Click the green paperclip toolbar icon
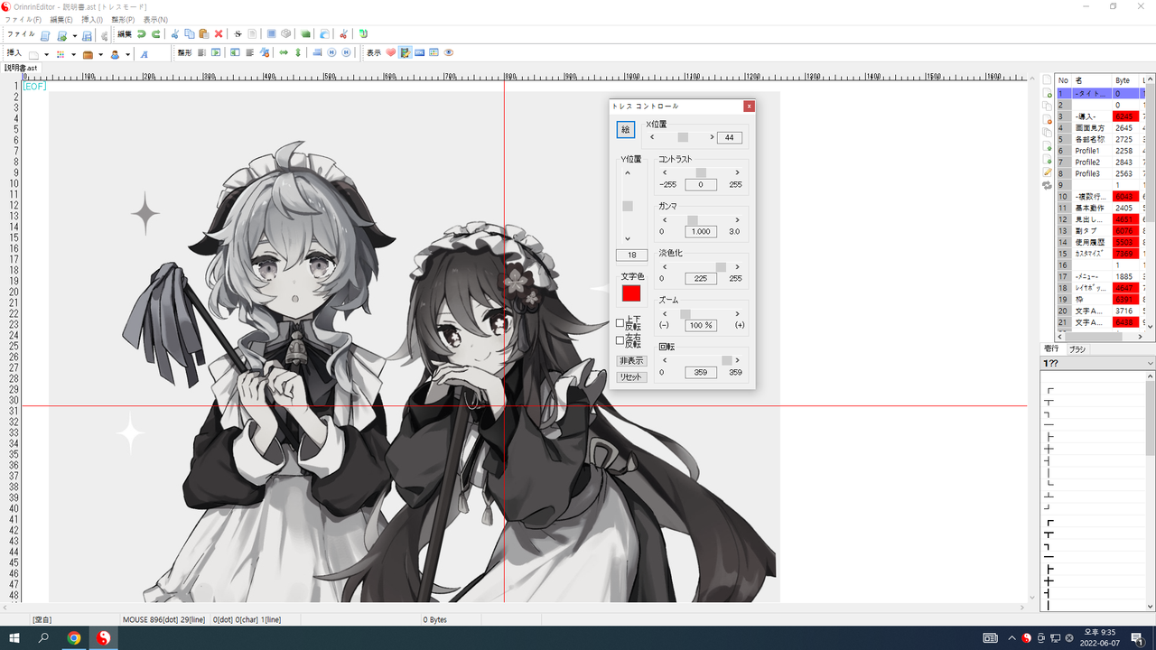Screen dimensions: 1156x650 tap(363, 34)
